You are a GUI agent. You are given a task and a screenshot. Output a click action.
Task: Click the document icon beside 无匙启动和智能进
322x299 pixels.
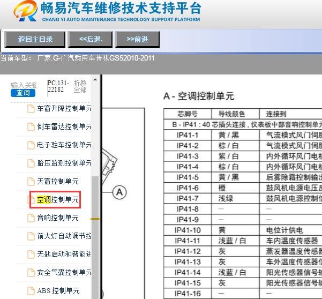pos(31,255)
